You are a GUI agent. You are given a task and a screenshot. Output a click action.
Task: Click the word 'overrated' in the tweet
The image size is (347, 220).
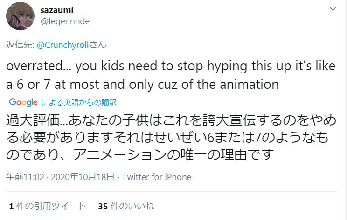click(36, 66)
